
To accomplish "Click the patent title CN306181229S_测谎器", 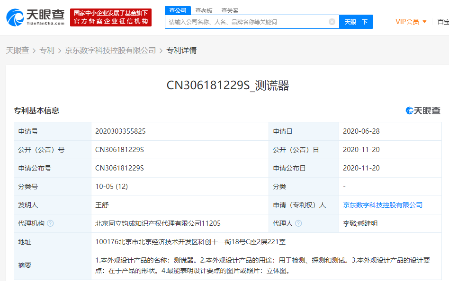I will [227, 85].
